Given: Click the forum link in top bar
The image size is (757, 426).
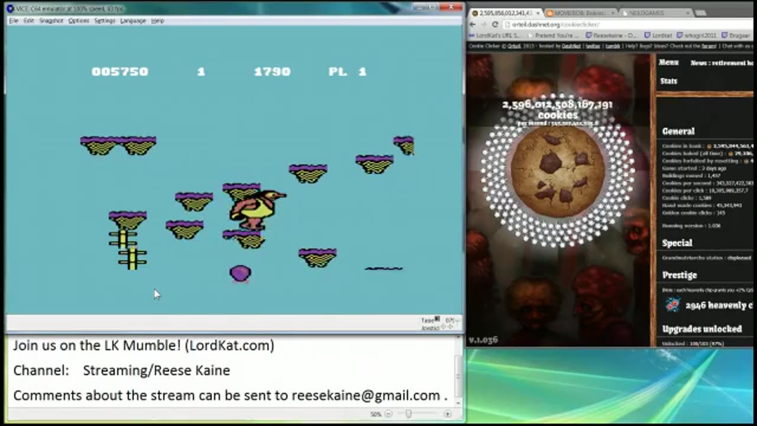Looking at the screenshot, I should [709, 46].
